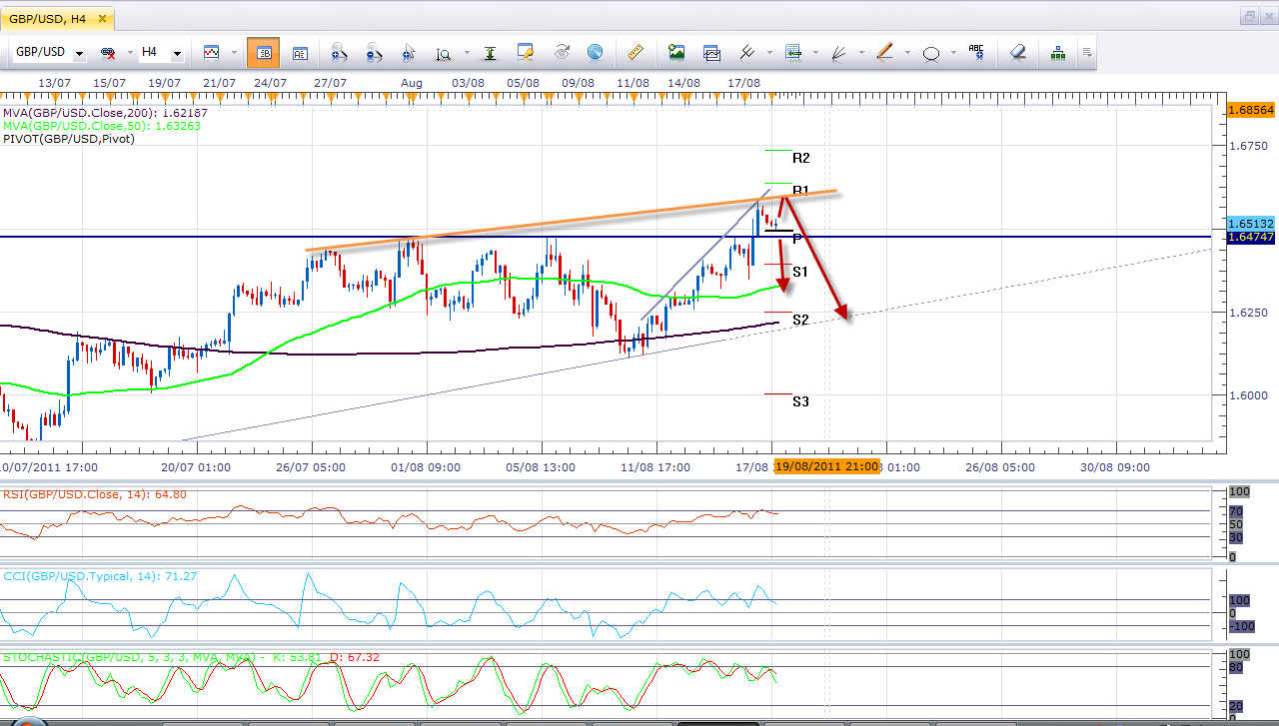Click the PIVOT(GBP/USD,Pivot) indicator label

point(68,139)
